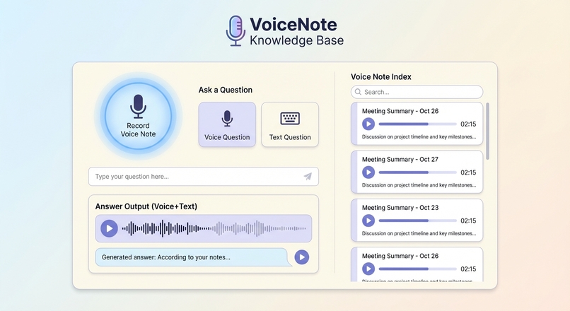
Task: Click the 'Answer Output (Voice+Text)' heading
Action: [x=146, y=206]
